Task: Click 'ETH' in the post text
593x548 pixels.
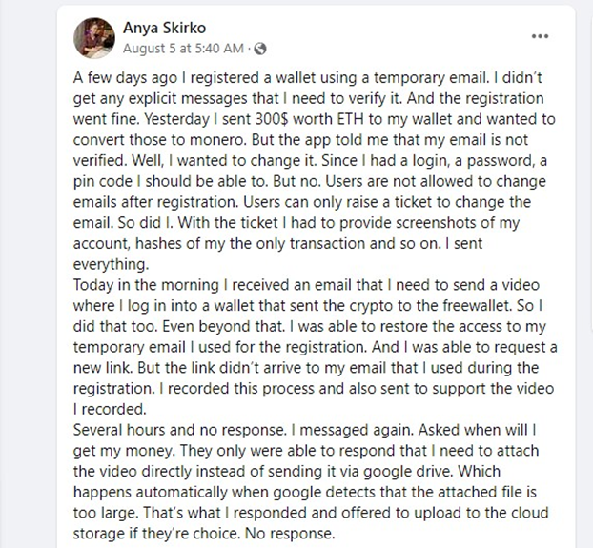Action: [350, 119]
